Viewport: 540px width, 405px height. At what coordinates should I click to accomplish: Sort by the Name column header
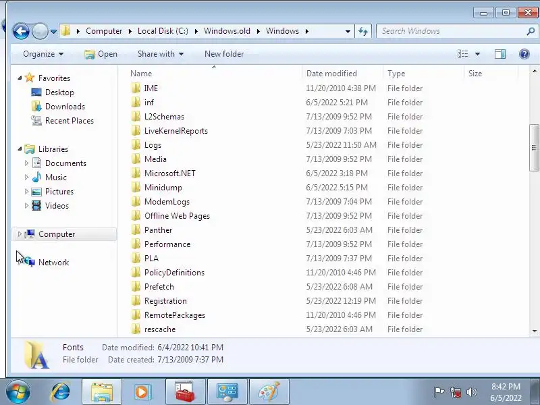(141, 74)
